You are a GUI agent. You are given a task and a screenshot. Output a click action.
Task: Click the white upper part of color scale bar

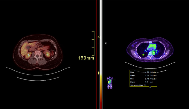pyautogui.click(x=101, y=36)
